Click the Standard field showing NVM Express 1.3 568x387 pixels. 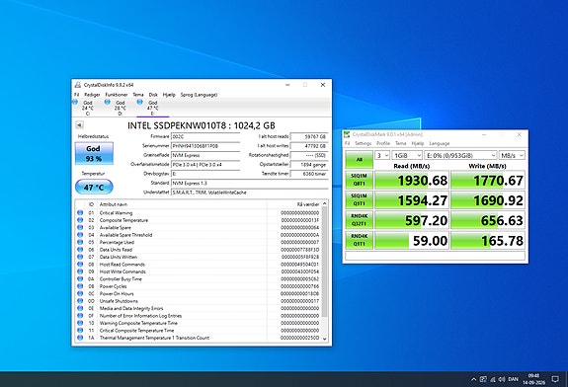coord(249,184)
